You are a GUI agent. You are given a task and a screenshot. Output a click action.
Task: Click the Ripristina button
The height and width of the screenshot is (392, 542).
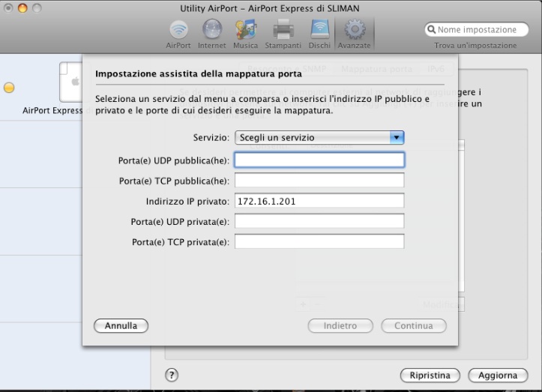pyautogui.click(x=430, y=375)
